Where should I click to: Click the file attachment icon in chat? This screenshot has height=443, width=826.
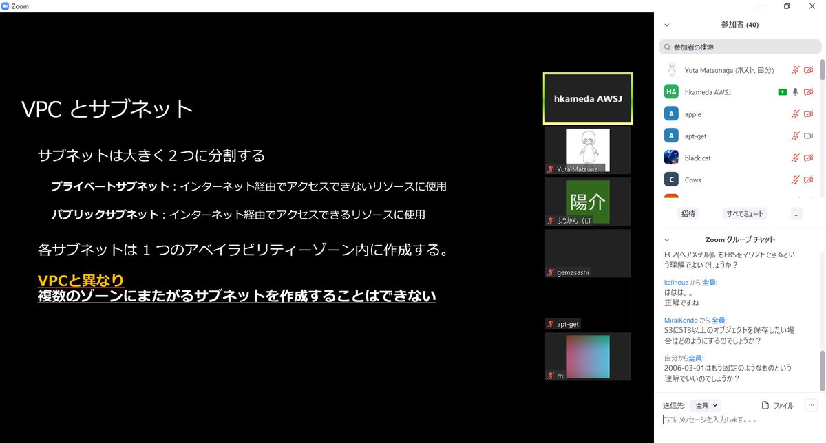tap(765, 406)
